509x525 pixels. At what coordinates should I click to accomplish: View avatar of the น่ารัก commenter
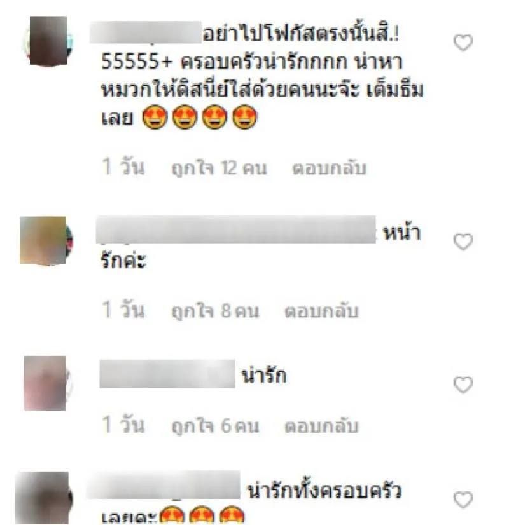(x=47, y=383)
